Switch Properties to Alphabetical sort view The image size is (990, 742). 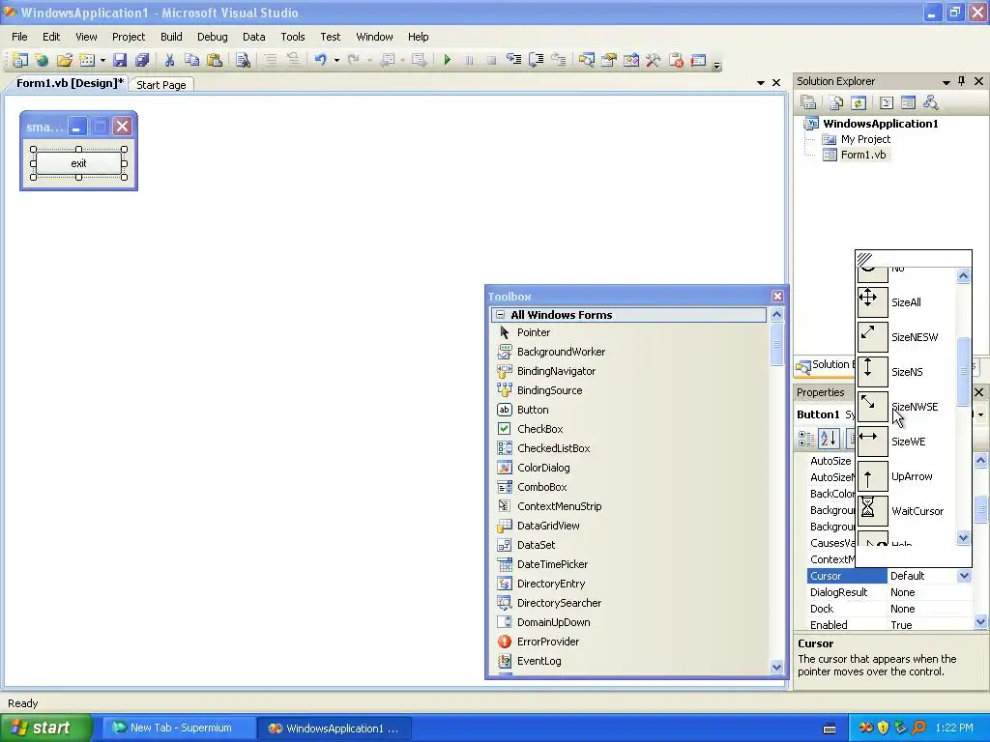(x=829, y=438)
